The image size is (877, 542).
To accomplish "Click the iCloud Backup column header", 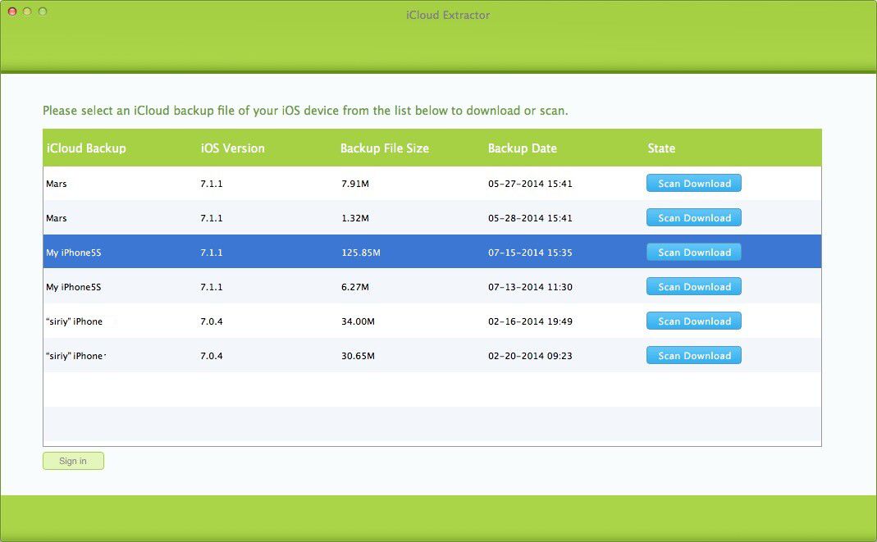I will (x=86, y=148).
